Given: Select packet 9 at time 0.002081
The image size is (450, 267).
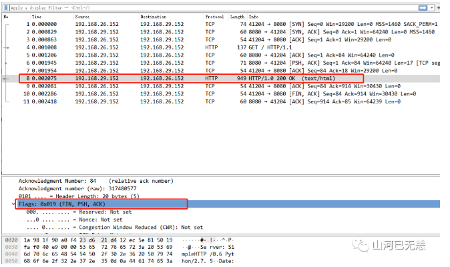Looking at the screenshot, I should pyautogui.click(x=221, y=86).
